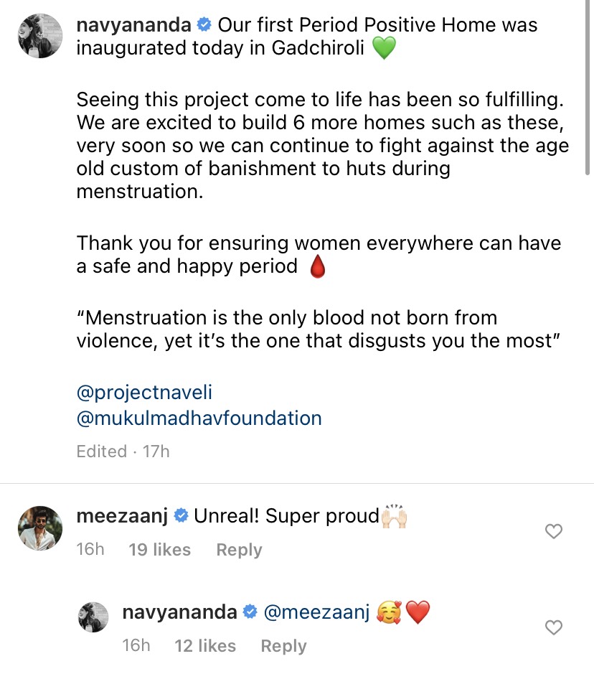Click the navyananda username text

pyautogui.click(x=133, y=24)
